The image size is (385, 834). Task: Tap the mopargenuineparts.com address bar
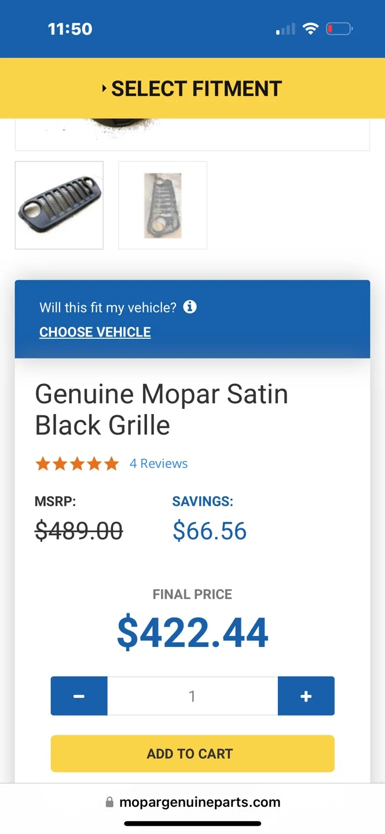coord(199,802)
